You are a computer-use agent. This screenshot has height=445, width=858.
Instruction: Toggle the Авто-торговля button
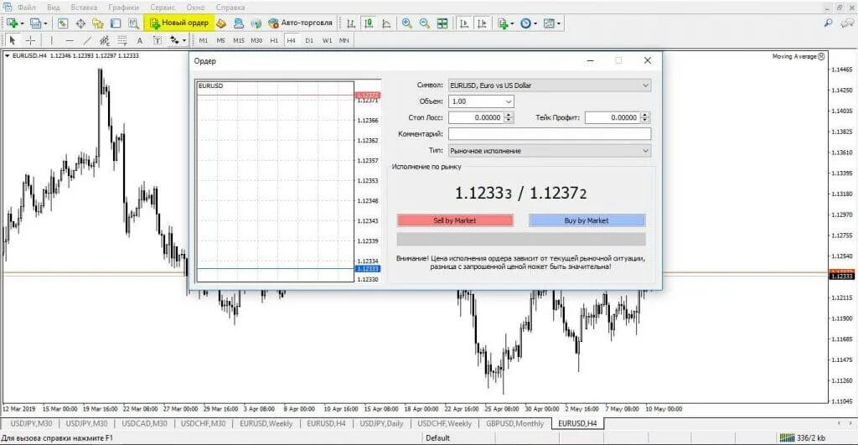pos(300,23)
